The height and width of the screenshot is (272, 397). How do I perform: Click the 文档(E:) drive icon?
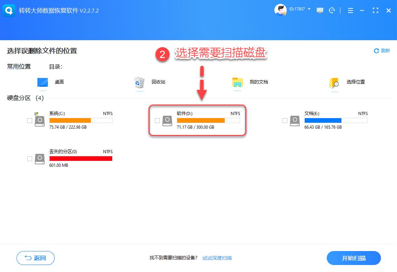click(x=295, y=121)
